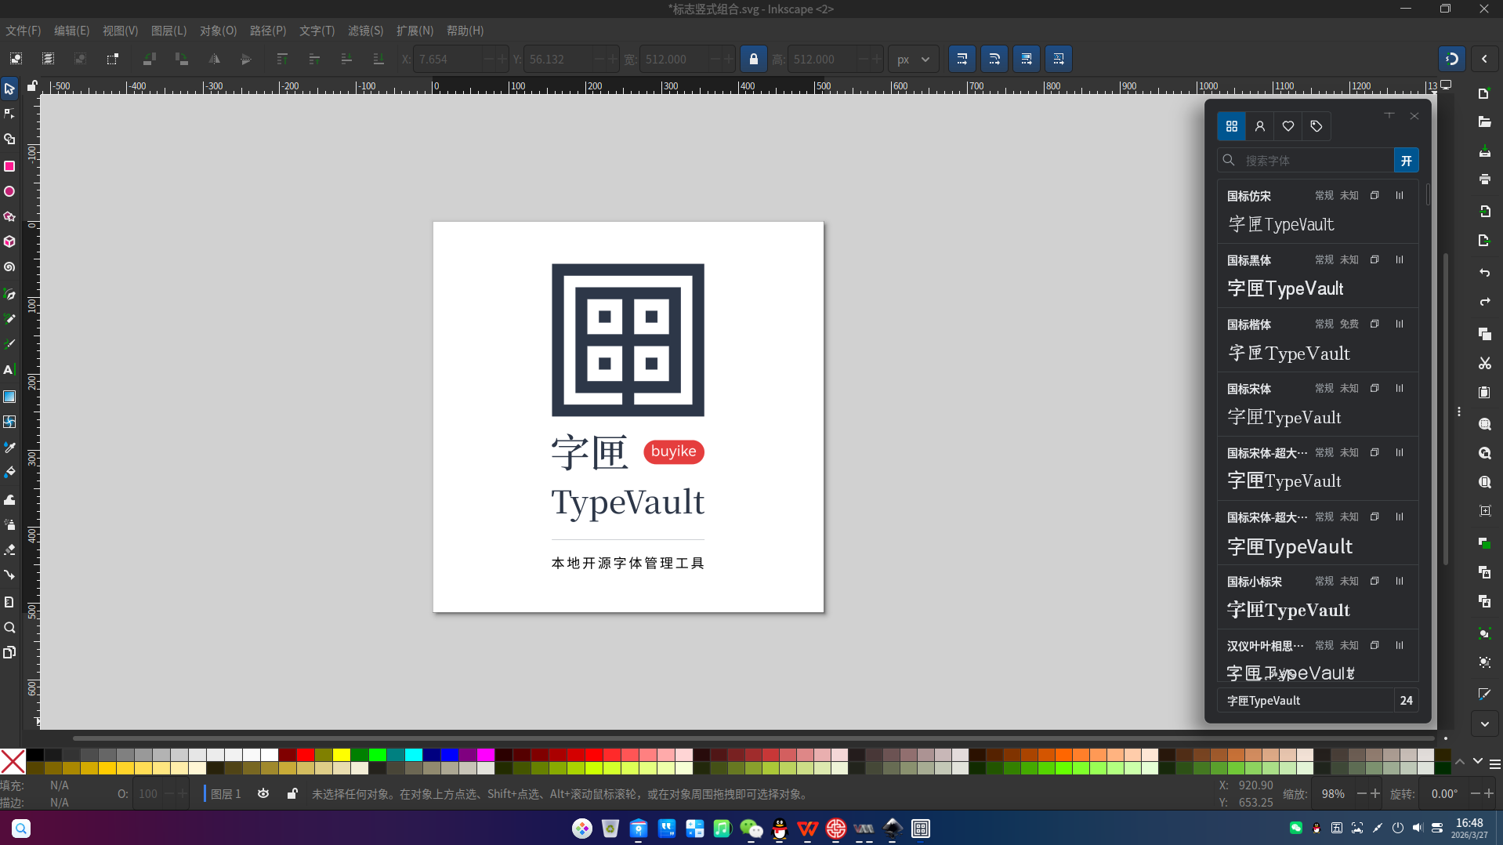Screen dimensions: 1503x845
Task: Click the WeChat icon in the taskbar
Action: point(751,829)
